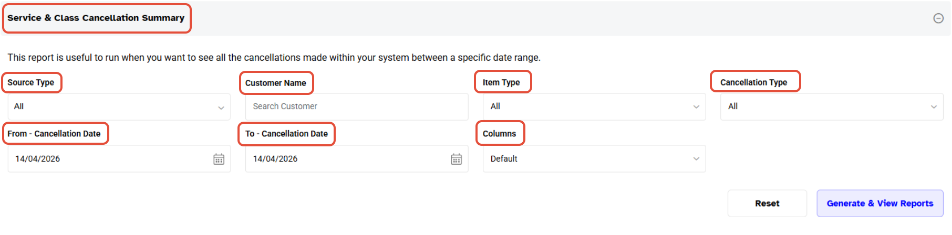Image resolution: width=952 pixels, height=235 pixels.
Task: Select the Customer Name label
Action: pyautogui.click(x=275, y=83)
